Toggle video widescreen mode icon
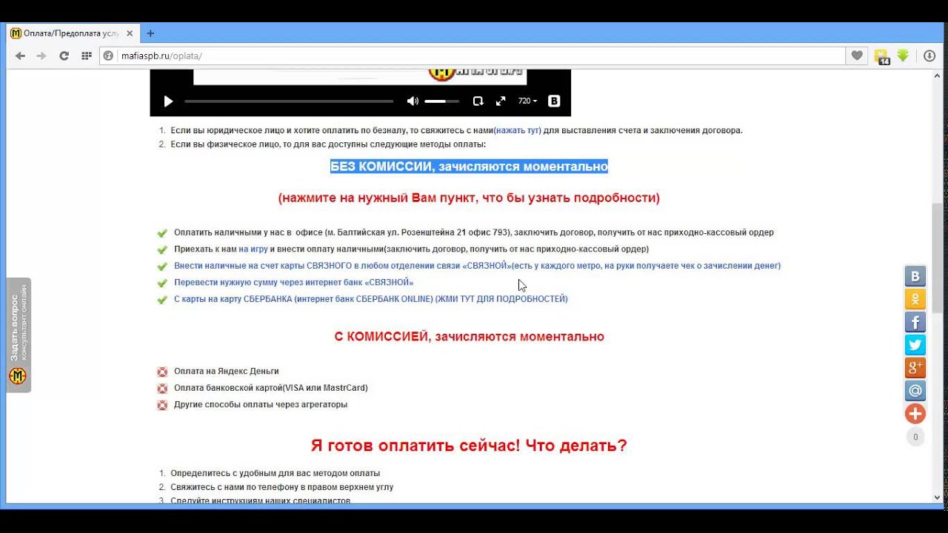 (x=478, y=101)
